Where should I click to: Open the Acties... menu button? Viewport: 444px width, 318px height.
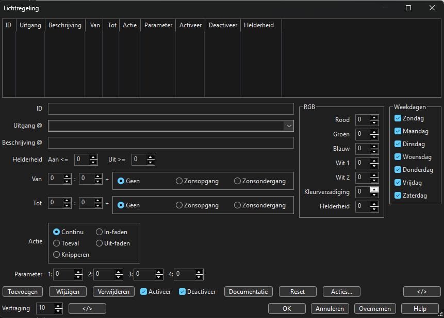[341, 292]
